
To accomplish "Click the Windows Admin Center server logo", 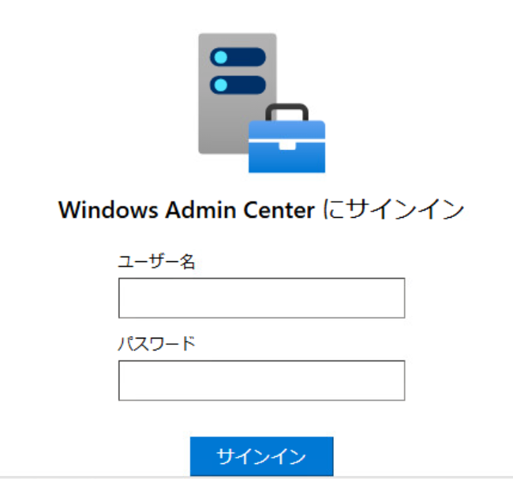I will coord(260,103).
